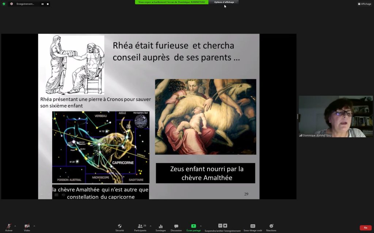Click the SAGITTAIRE label on star map
This screenshot has height=233, width=374.
(136, 180)
